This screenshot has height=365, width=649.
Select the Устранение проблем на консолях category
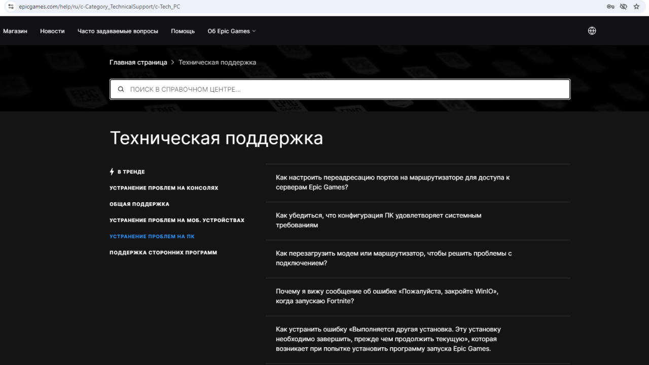click(x=164, y=188)
